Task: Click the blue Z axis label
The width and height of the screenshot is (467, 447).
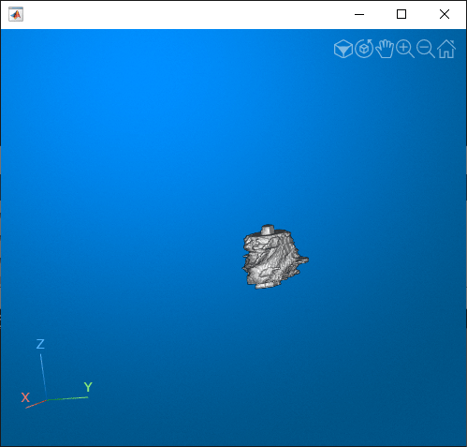Action: (40, 344)
